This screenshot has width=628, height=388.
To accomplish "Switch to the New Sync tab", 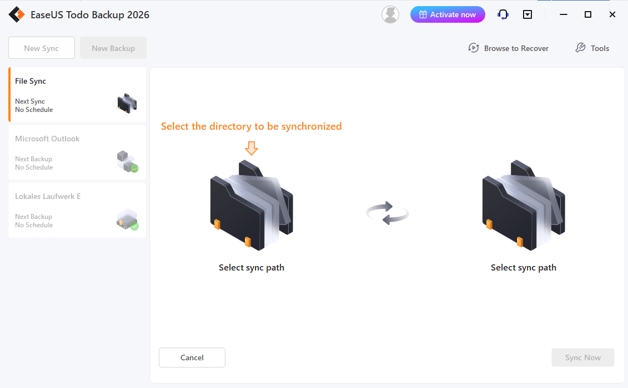I will [41, 48].
